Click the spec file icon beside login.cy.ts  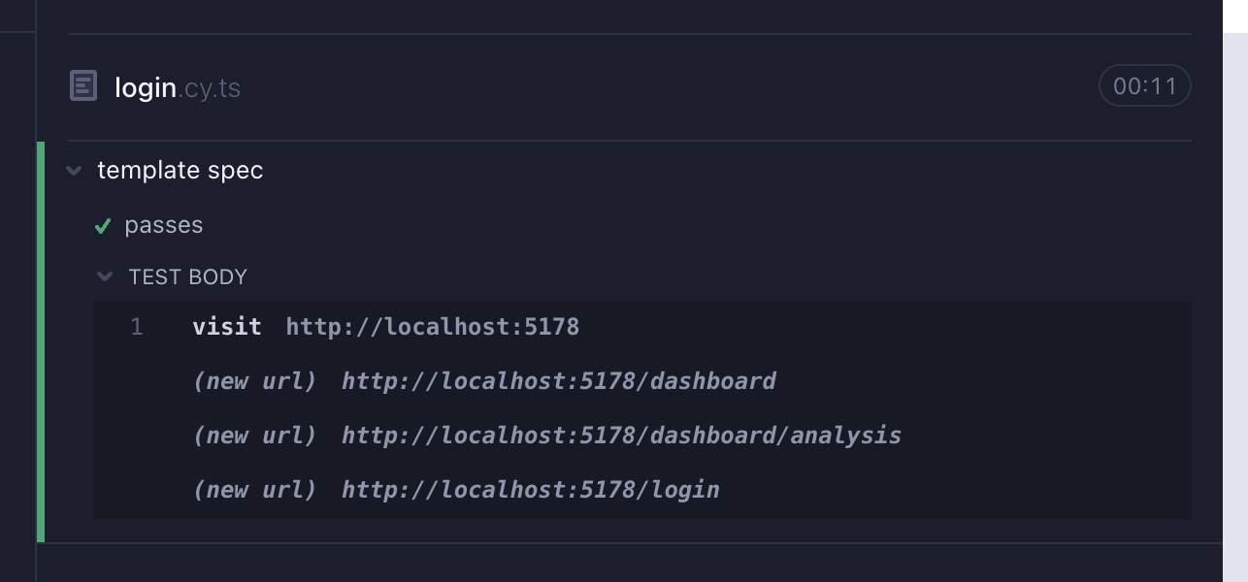point(82,85)
